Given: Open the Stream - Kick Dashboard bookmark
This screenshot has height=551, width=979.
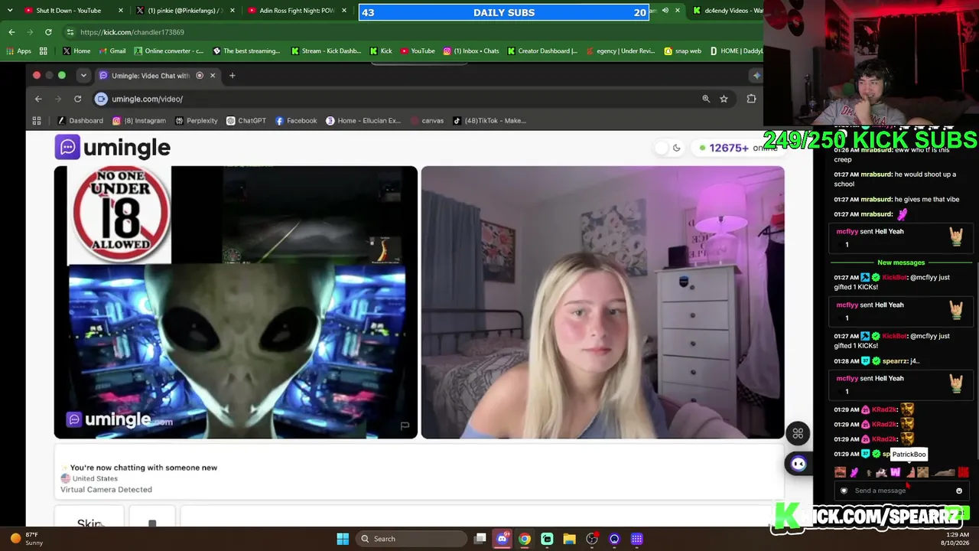Looking at the screenshot, I should [x=326, y=51].
